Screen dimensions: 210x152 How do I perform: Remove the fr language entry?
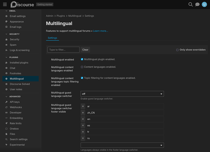(x=83, y=132)
